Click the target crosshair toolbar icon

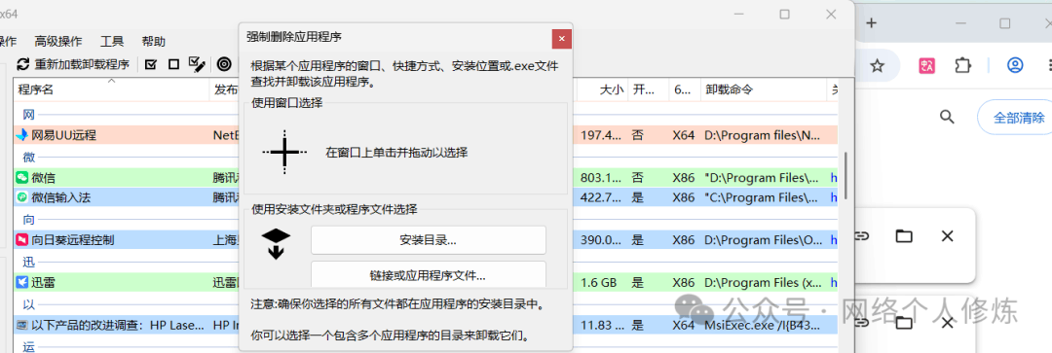(x=224, y=64)
